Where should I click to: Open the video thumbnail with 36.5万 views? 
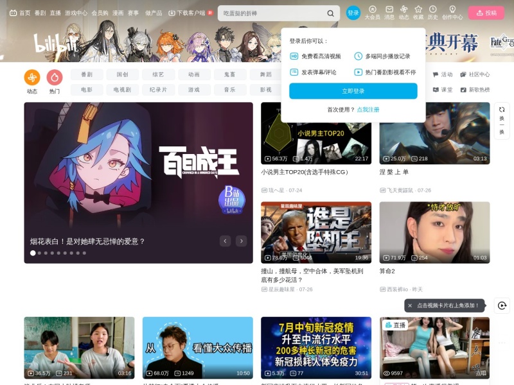79,348
